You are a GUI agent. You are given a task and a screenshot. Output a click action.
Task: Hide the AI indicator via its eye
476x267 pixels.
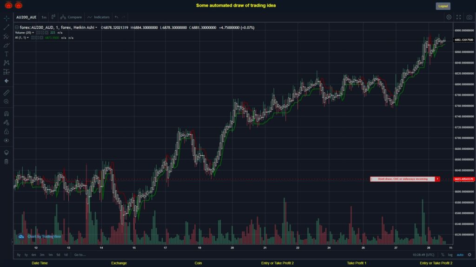[x=33, y=38]
